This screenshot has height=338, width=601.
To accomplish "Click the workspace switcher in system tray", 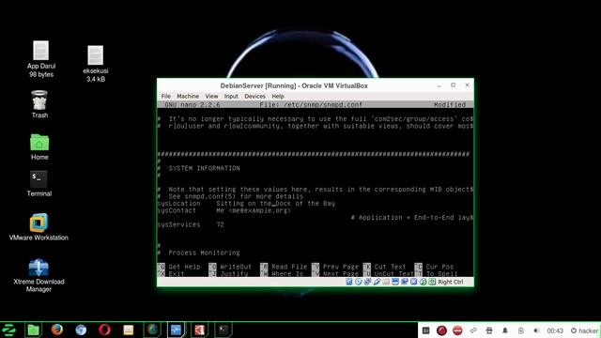I will [425, 330].
